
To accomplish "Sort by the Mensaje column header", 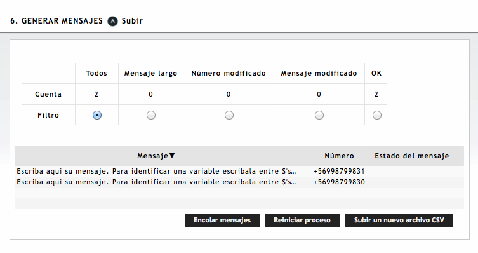I will (153, 156).
